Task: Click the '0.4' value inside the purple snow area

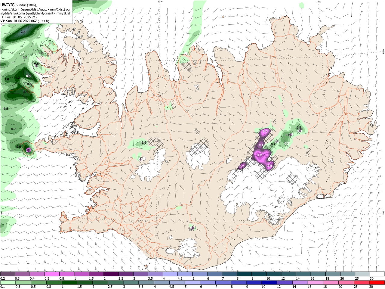Action: coord(261,145)
